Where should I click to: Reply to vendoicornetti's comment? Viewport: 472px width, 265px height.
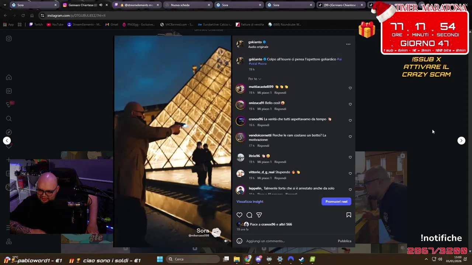pyautogui.click(x=263, y=146)
